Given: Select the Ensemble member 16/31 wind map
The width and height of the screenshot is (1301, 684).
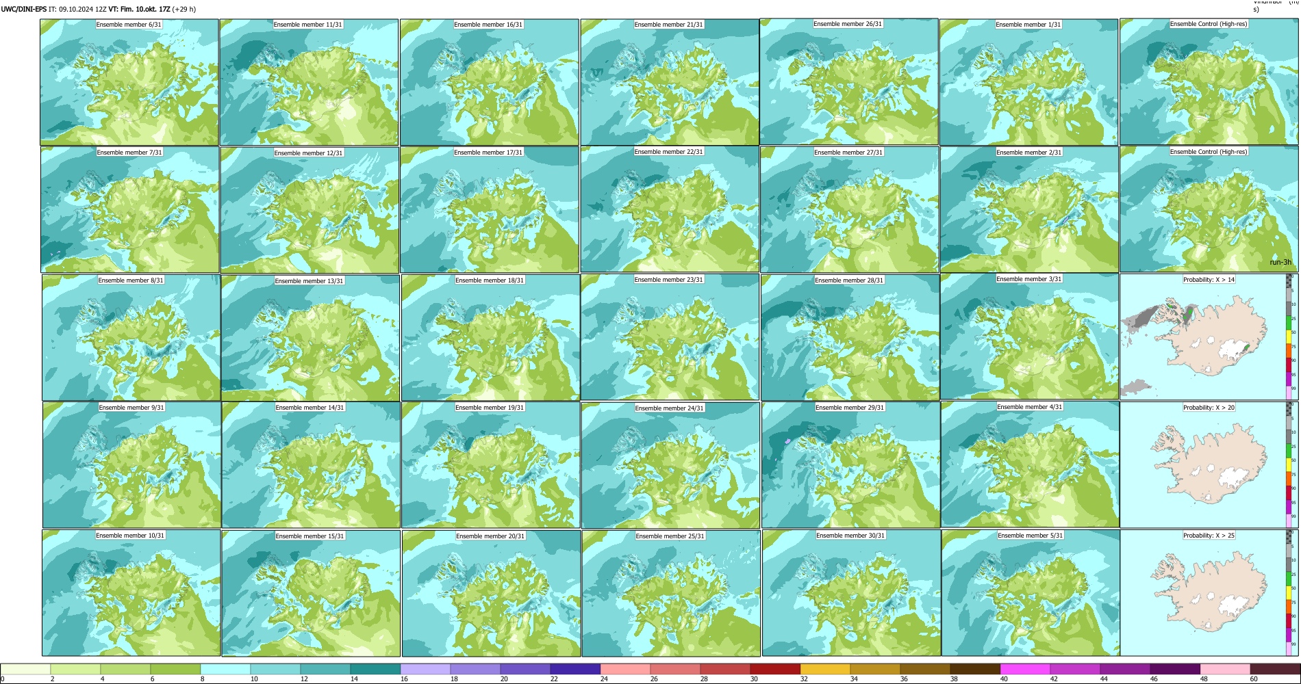Looking at the screenshot, I should [x=490, y=82].
